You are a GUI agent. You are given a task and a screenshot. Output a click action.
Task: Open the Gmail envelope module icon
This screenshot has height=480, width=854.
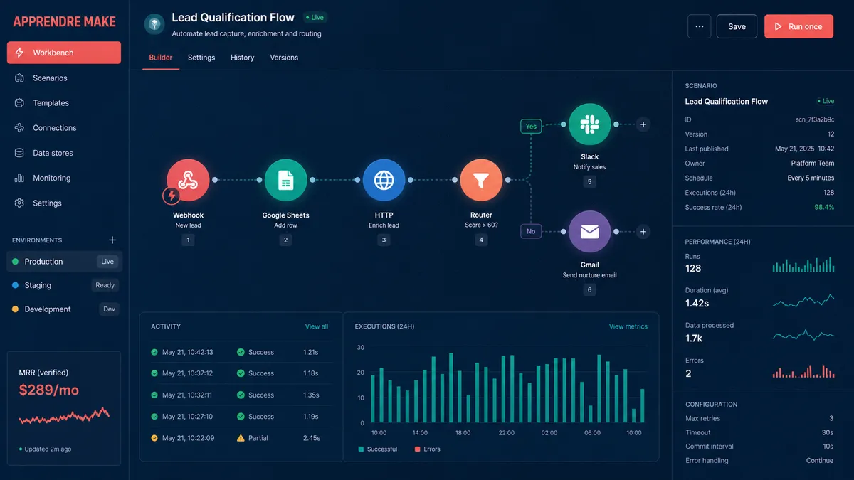coord(589,232)
